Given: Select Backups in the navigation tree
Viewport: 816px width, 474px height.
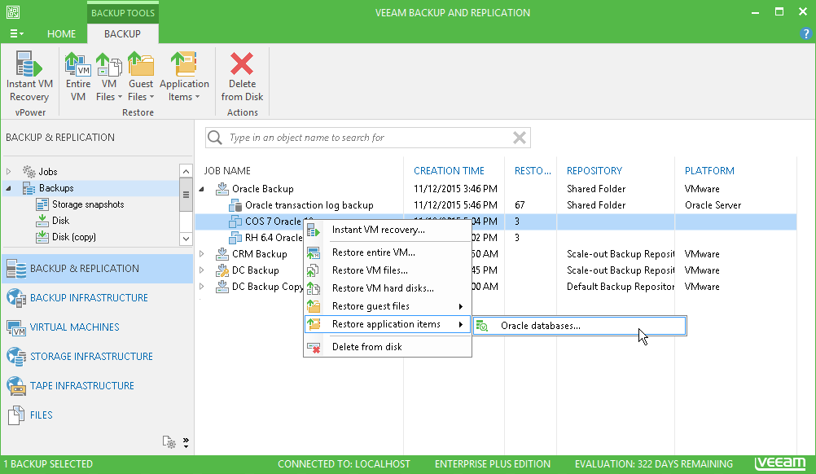Looking at the screenshot, I should [56, 188].
